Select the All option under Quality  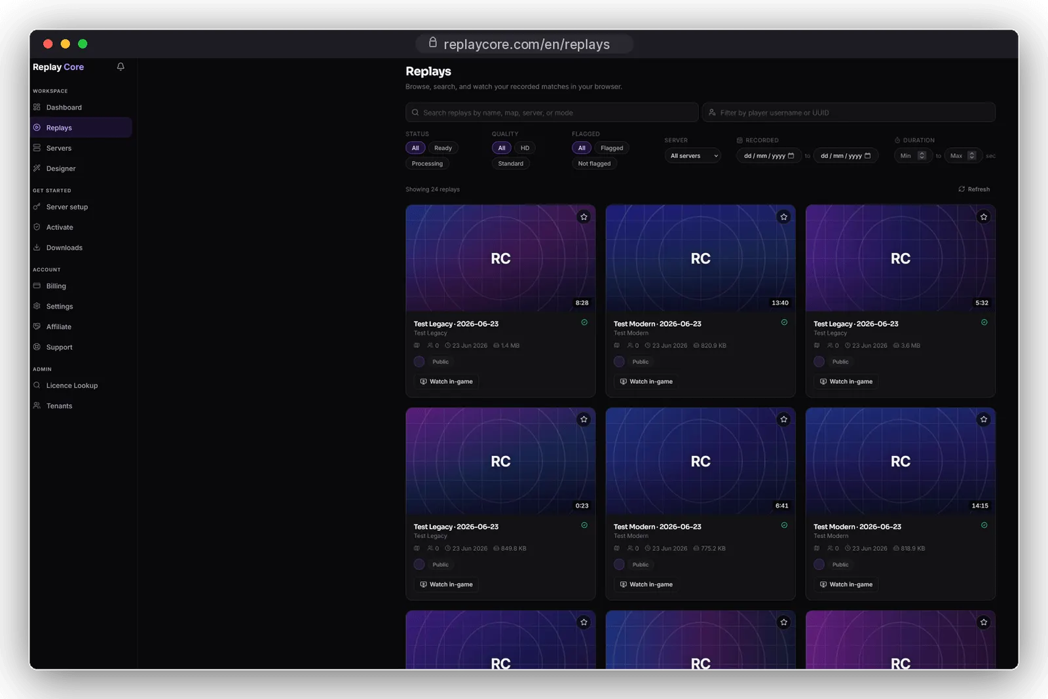pos(502,148)
